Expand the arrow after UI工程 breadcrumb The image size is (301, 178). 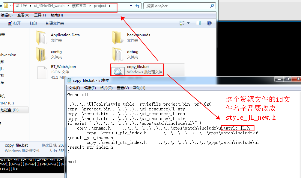pyautogui.click(x=31, y=6)
